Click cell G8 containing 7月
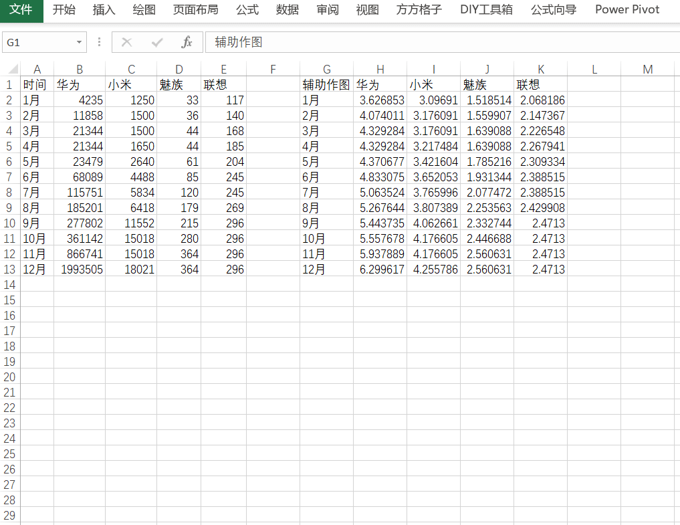680x525 pixels. point(326,192)
